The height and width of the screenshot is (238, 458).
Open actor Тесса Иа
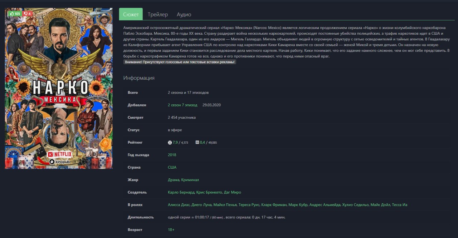(400, 205)
